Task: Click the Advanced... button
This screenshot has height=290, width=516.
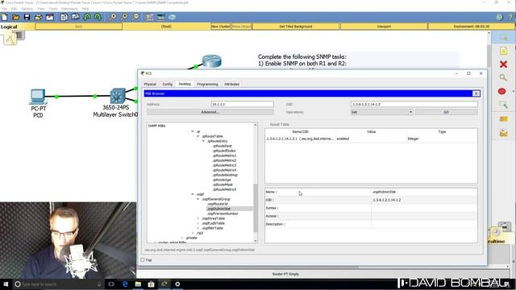Action: coord(210,112)
